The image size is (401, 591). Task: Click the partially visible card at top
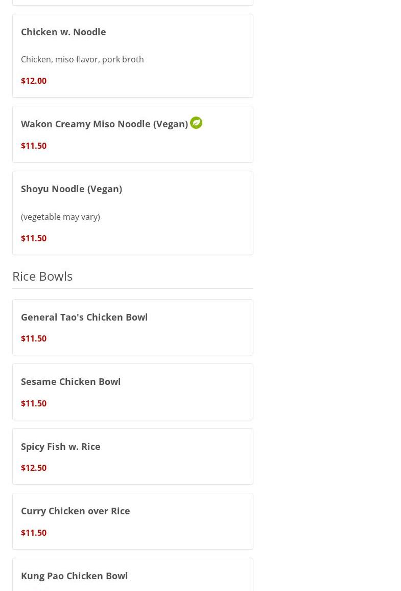click(132, 3)
